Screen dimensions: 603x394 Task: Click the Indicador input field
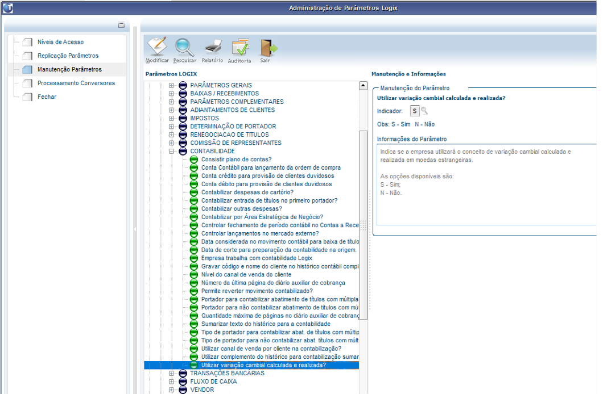point(415,111)
